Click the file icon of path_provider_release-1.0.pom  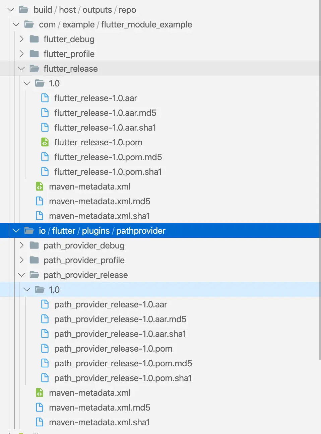(45, 349)
